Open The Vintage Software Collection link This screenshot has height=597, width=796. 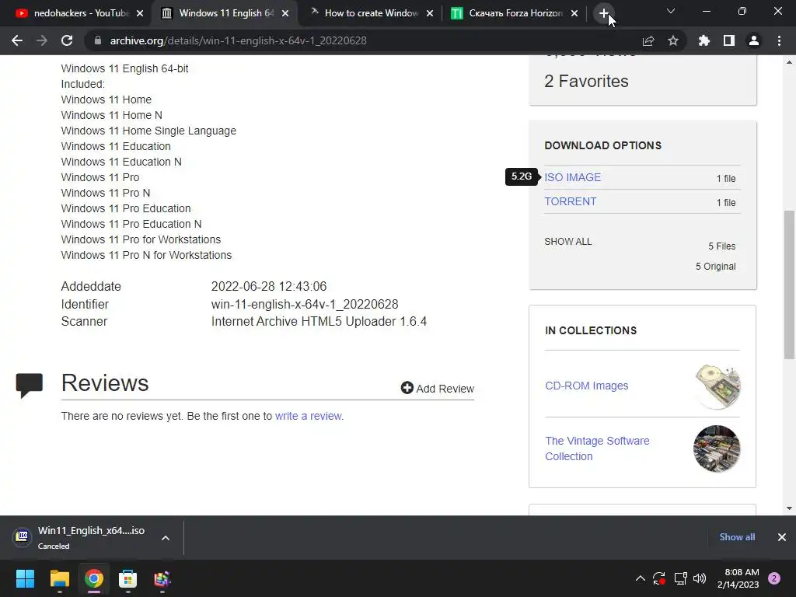(x=597, y=449)
